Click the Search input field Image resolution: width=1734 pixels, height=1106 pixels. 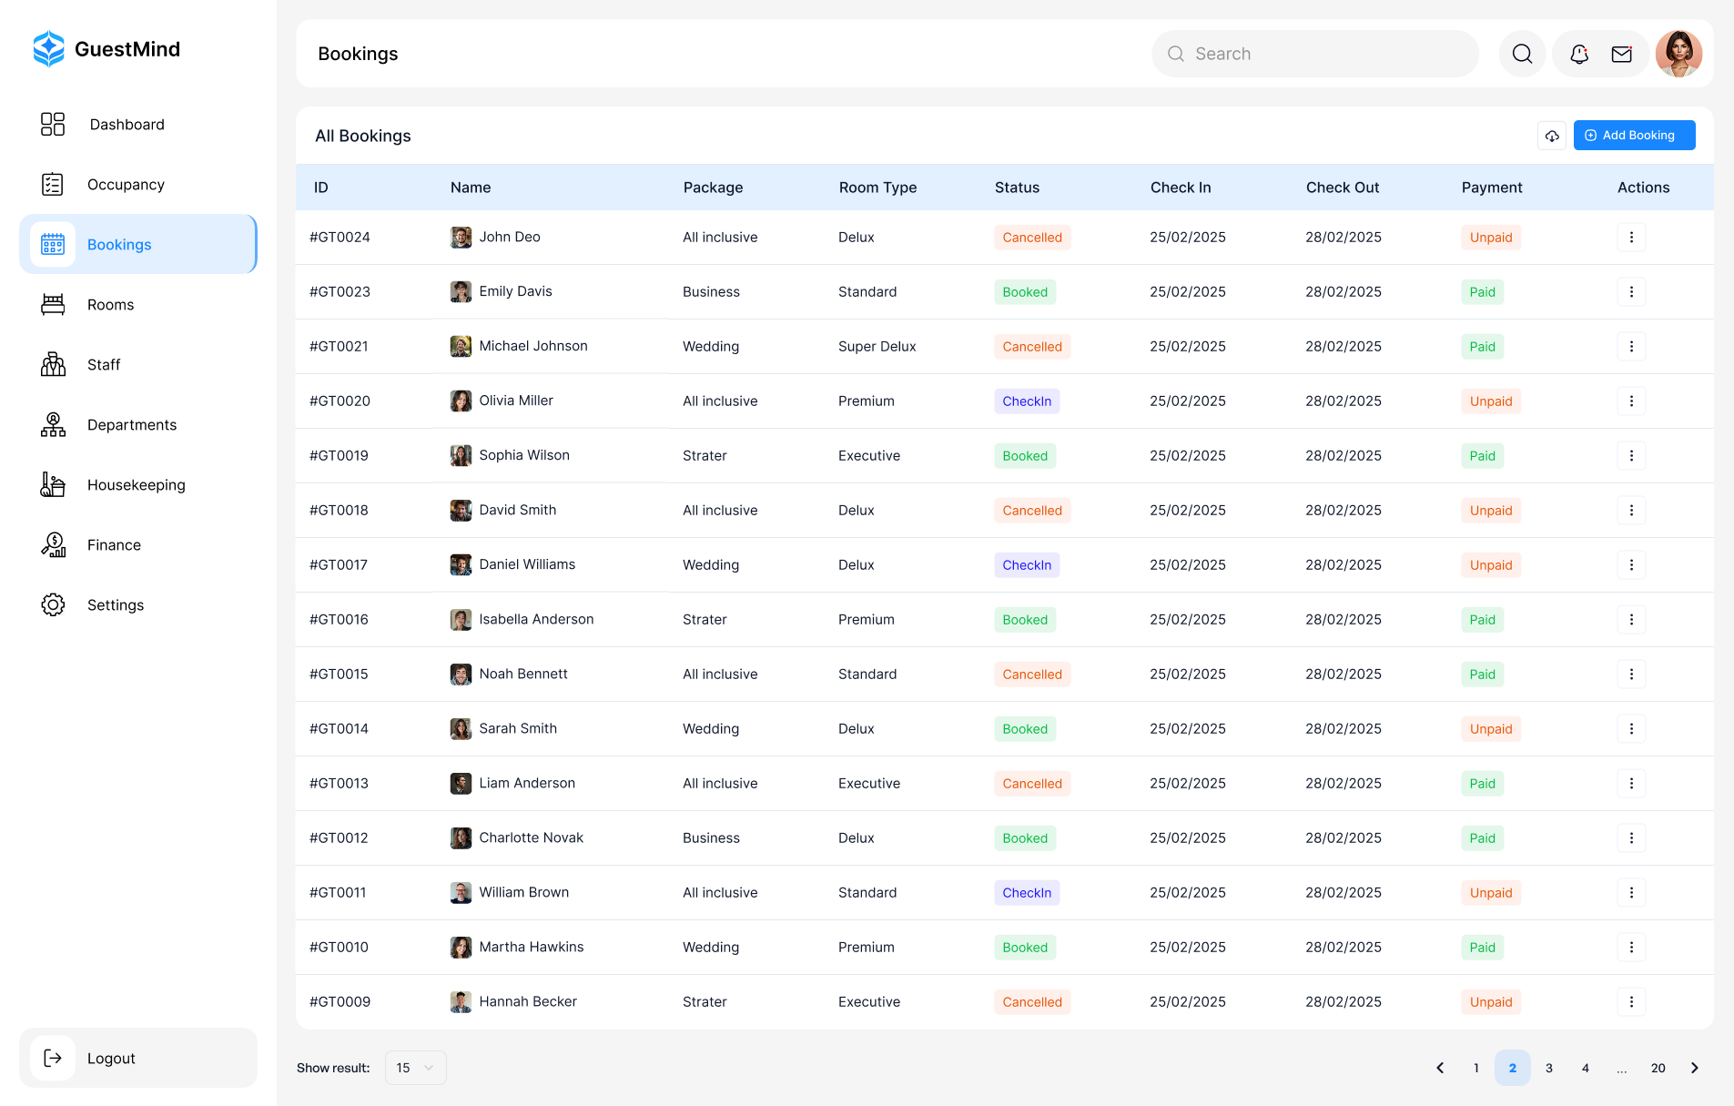click(1315, 54)
